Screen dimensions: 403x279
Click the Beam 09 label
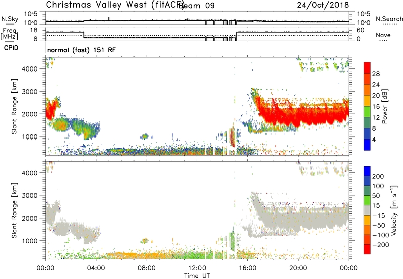(196, 6)
